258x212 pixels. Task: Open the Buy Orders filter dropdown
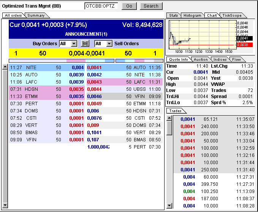[74, 44]
